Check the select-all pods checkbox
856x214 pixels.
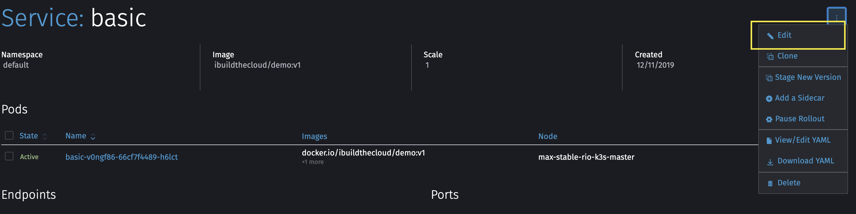coord(9,135)
